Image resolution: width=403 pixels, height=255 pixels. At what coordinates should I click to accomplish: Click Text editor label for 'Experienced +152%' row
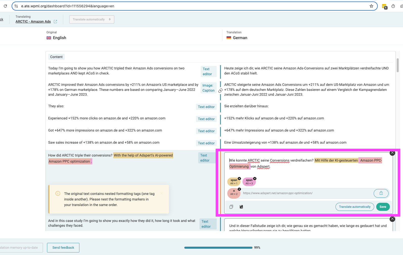coord(206,119)
